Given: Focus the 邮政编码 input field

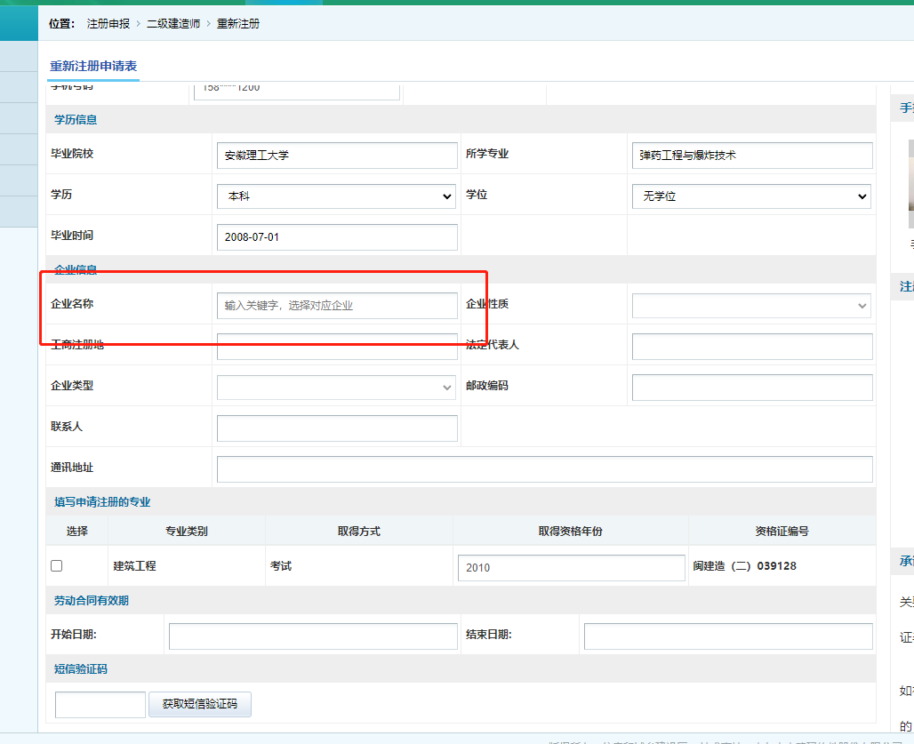Looking at the screenshot, I should coord(751,388).
